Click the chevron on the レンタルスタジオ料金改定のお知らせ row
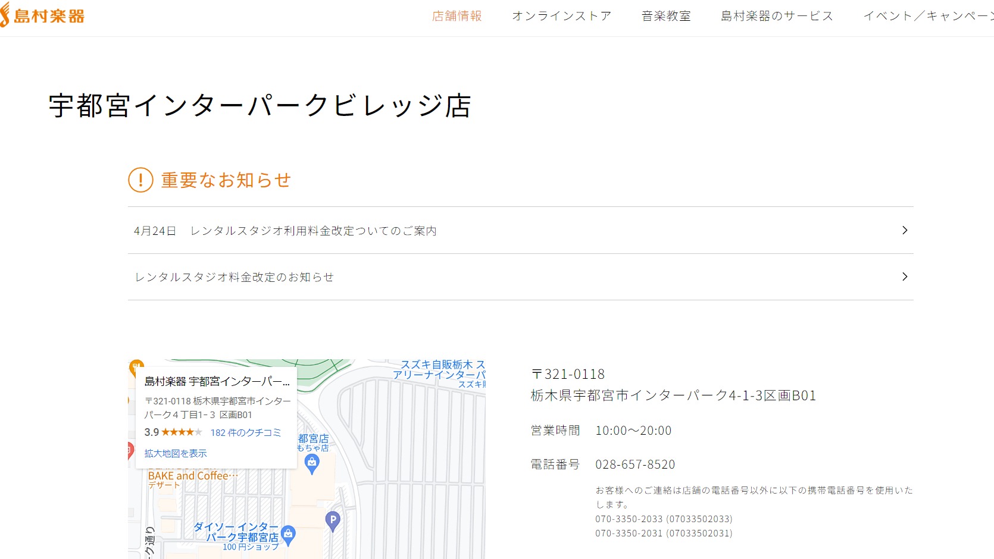This screenshot has height=559, width=994. click(x=905, y=277)
